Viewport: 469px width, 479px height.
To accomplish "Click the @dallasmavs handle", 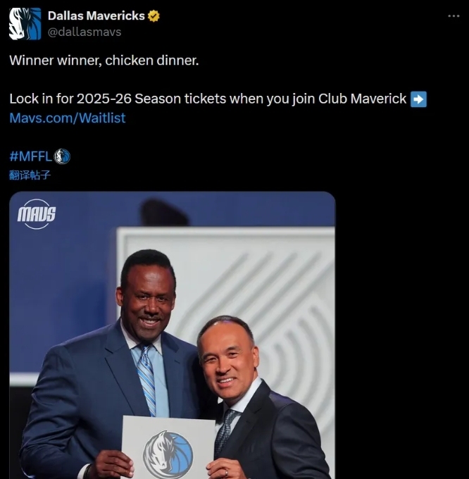I will pos(85,32).
